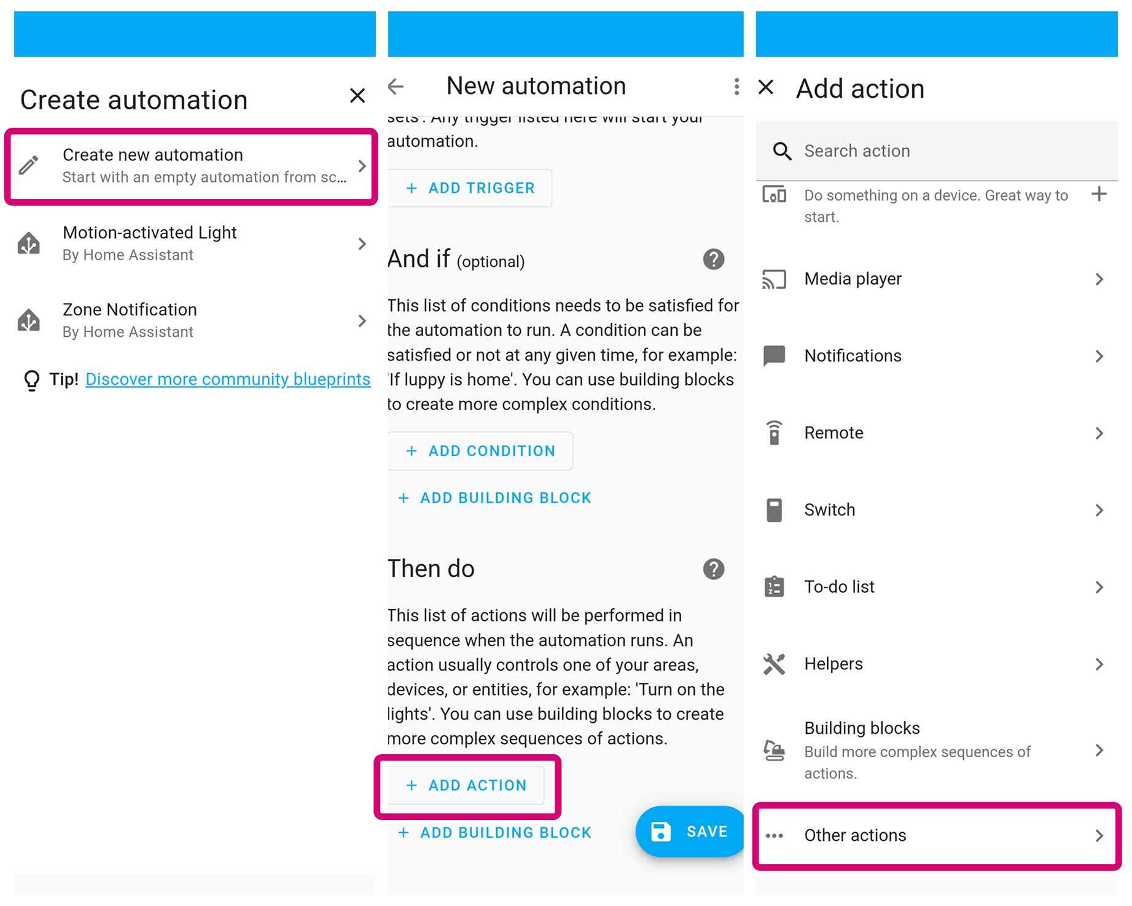Click the Remote icon
Viewport: 1132px width, 906px height.
coord(774,433)
